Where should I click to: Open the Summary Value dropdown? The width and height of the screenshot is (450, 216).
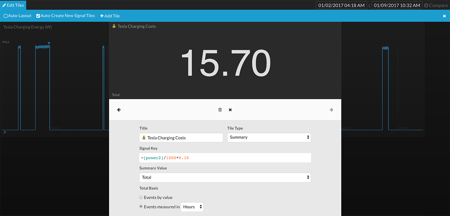[x=225, y=177]
